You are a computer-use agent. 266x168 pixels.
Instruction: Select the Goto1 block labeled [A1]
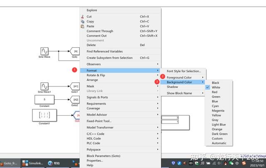click(x=75, y=86)
